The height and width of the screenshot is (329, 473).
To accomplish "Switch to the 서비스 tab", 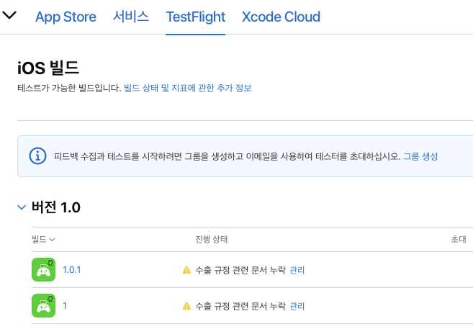I will coord(131,17).
